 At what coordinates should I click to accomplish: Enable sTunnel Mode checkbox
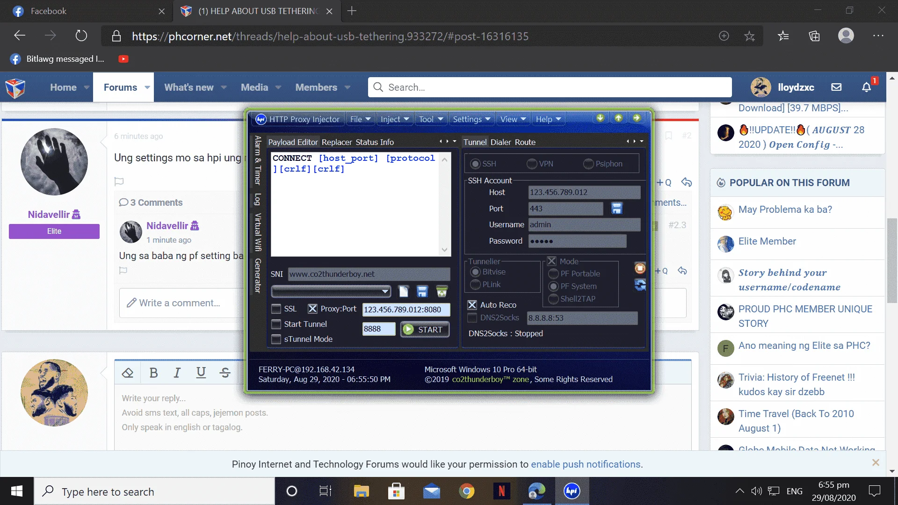[x=276, y=339]
